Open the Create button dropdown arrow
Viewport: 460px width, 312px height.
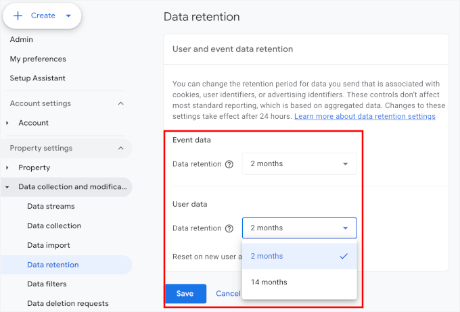(68, 16)
